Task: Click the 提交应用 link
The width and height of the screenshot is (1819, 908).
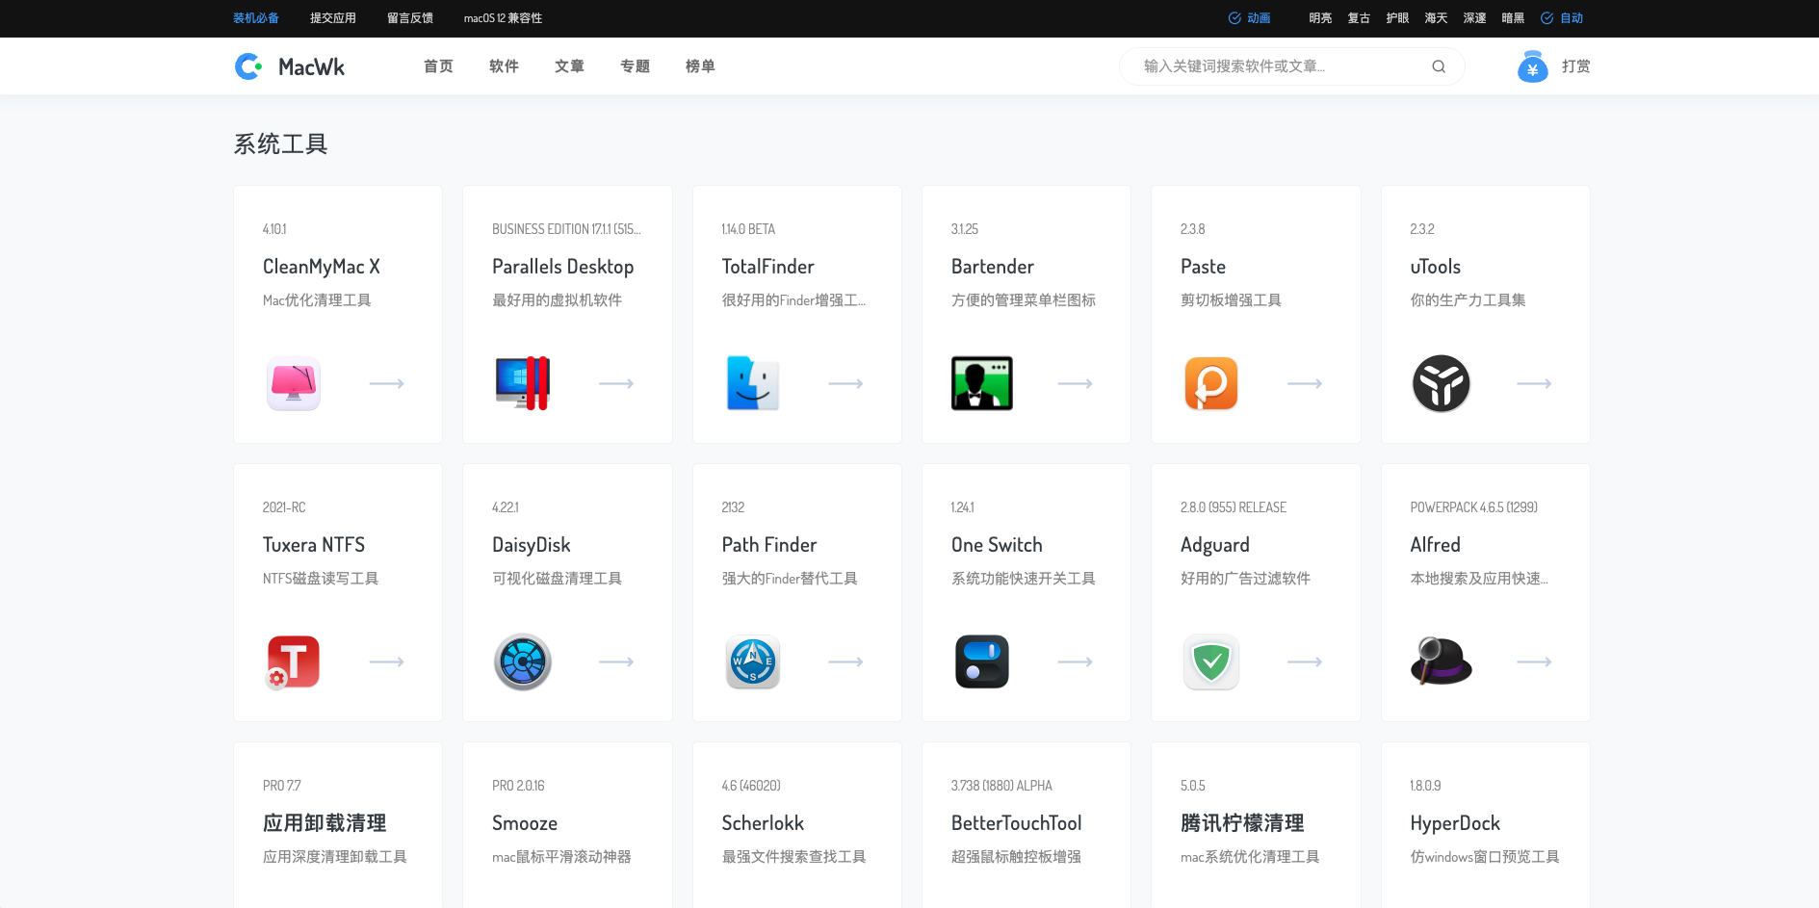Action: (x=333, y=18)
